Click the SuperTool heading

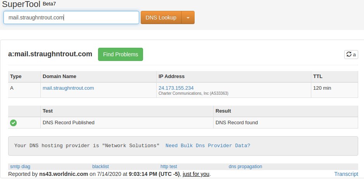[x=21, y=5]
